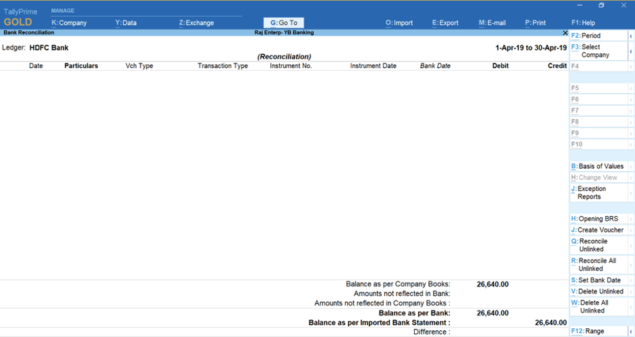Click F12: Range button

click(x=599, y=332)
